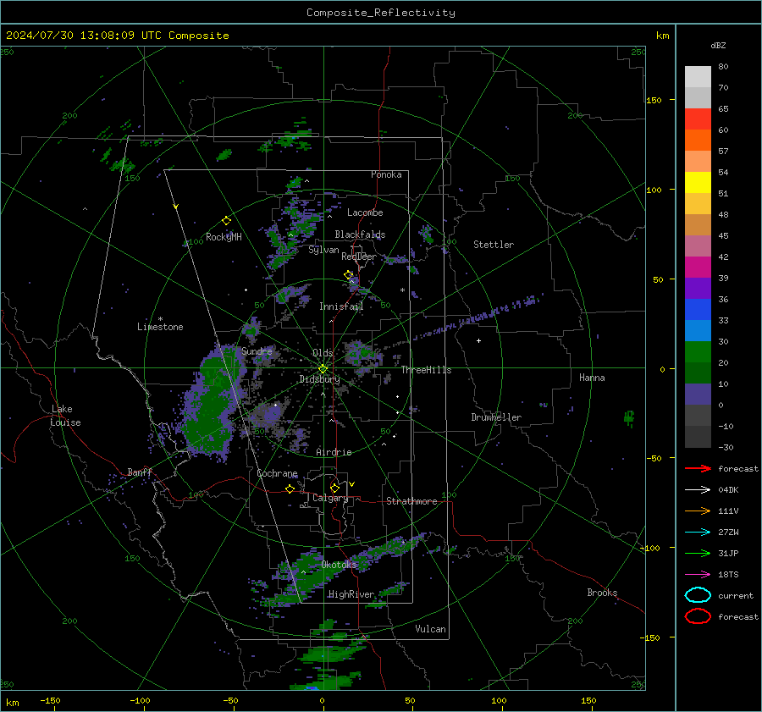Click the Innisfail town label
762x712 pixels.
coord(341,306)
